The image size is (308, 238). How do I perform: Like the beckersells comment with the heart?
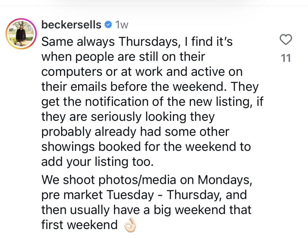coord(286,39)
